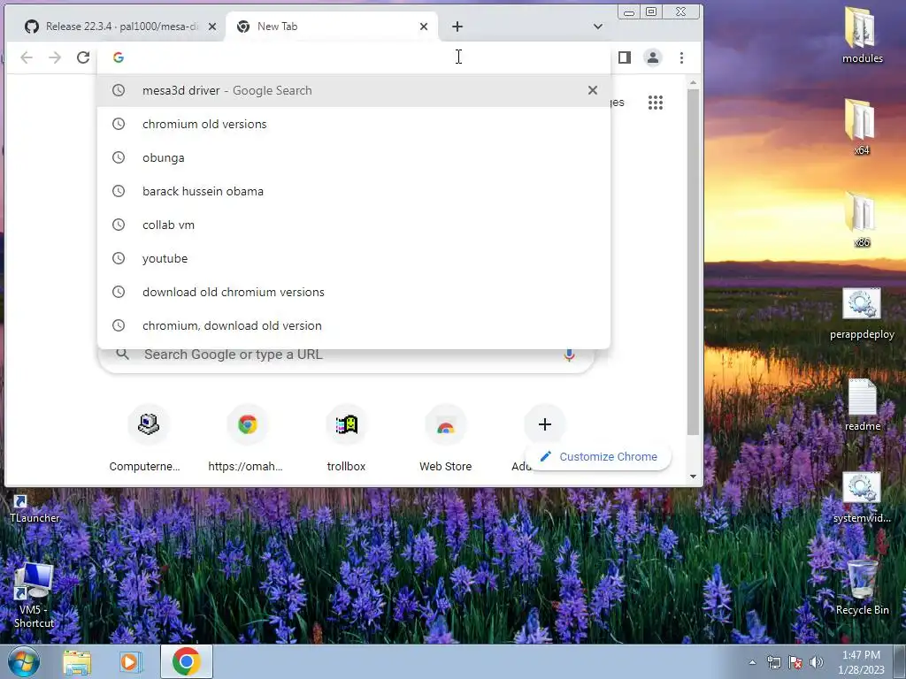Close the Release 22.3.4 GitHub tab
Image resolution: width=906 pixels, height=679 pixels.
click(x=212, y=27)
